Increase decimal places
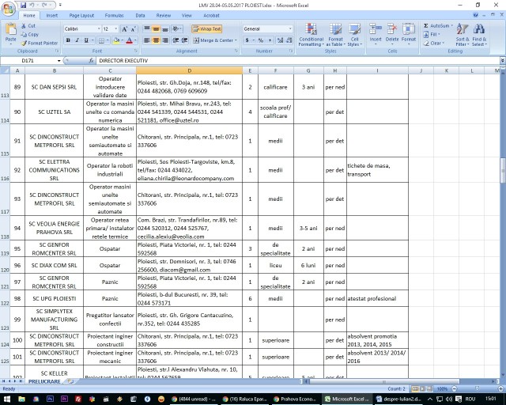The width and height of the screenshot is (506, 405). 280,40
